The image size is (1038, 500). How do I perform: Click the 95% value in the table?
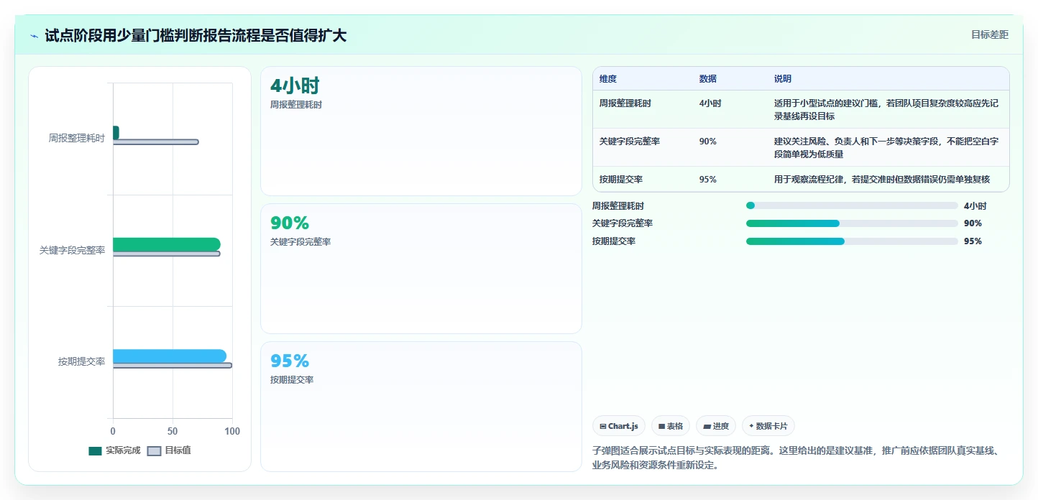(x=708, y=179)
